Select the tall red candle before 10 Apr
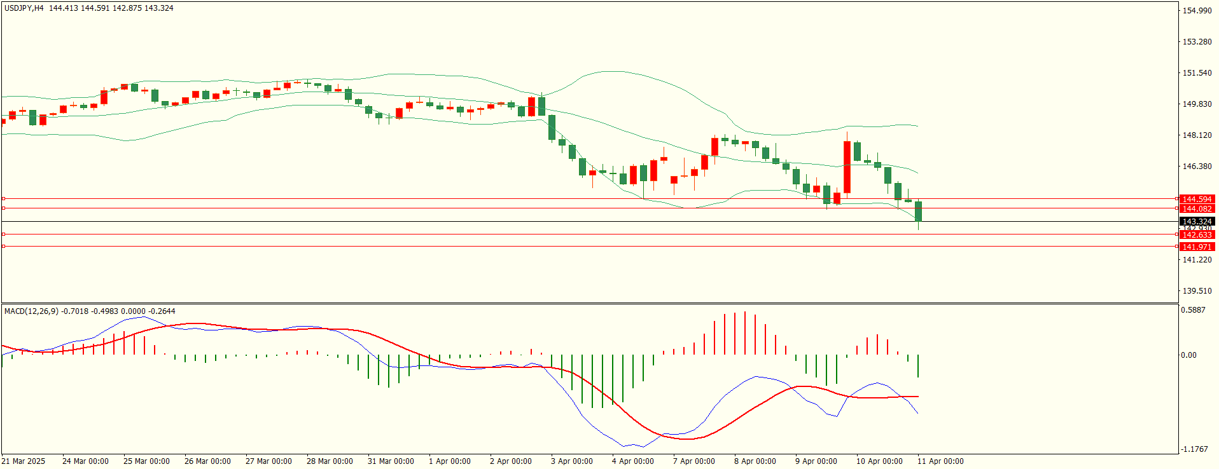 click(x=847, y=167)
